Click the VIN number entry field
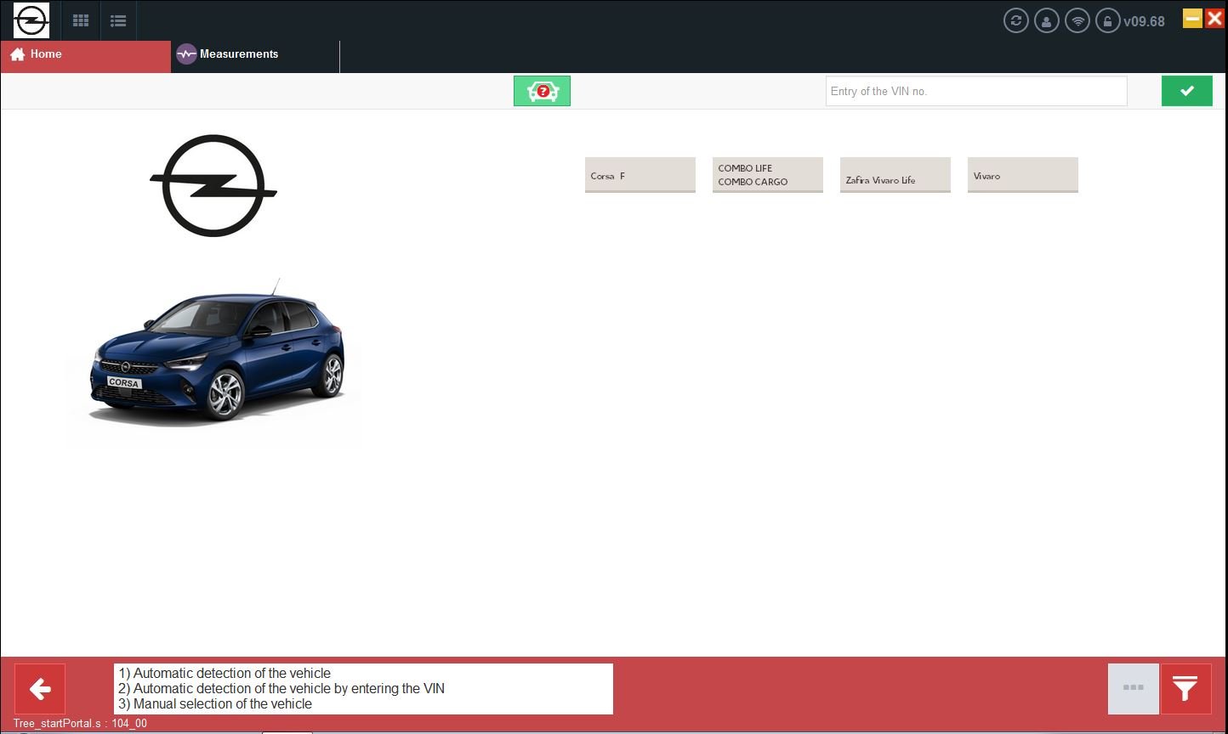 coord(975,91)
